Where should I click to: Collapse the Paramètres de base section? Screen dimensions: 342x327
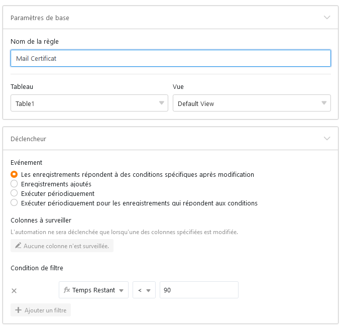pyautogui.click(x=327, y=18)
